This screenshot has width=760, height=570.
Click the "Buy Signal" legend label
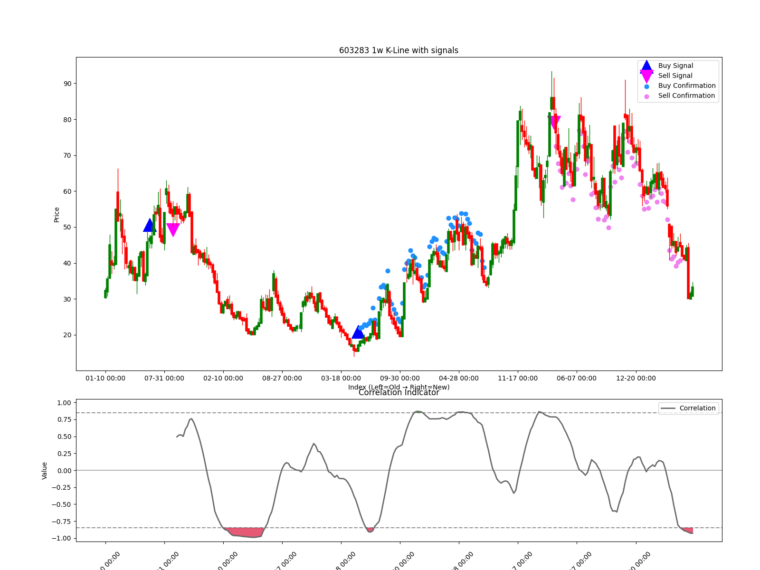tap(675, 66)
